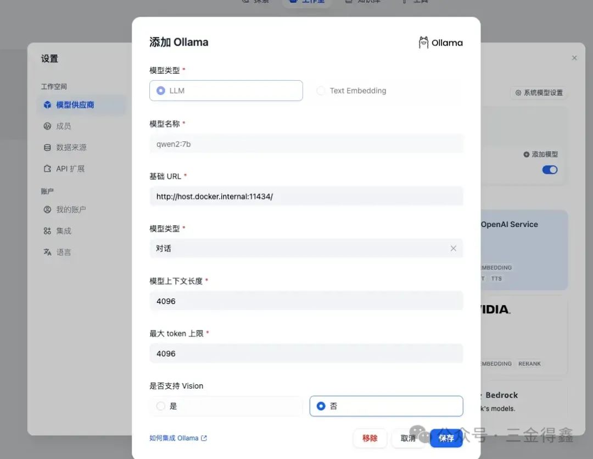This screenshot has width=593, height=459.
Task: Enable the 添加模型 provider toggle
Action: (x=550, y=170)
